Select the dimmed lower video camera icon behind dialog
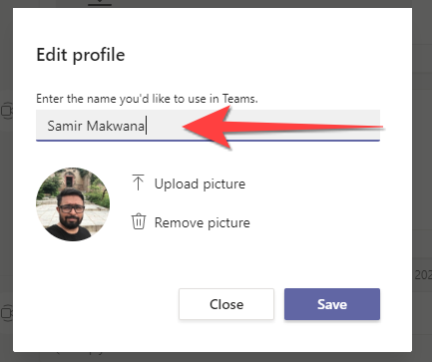The image size is (432, 362). (6, 313)
